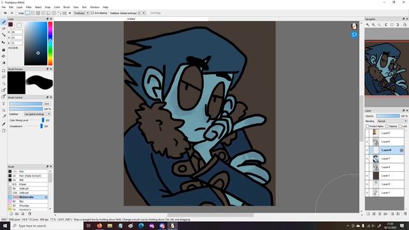Select the Magic Wand tool
This screenshot has width=409, height=230.
4,84
